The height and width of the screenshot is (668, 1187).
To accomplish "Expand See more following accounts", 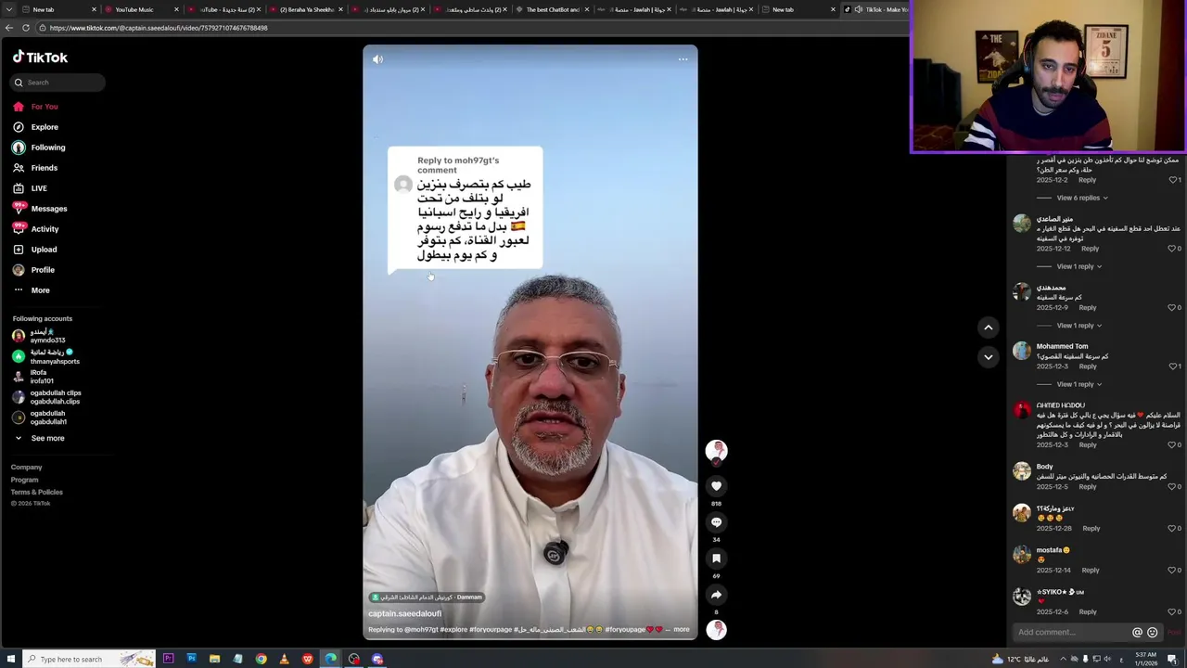I will [x=46, y=438].
